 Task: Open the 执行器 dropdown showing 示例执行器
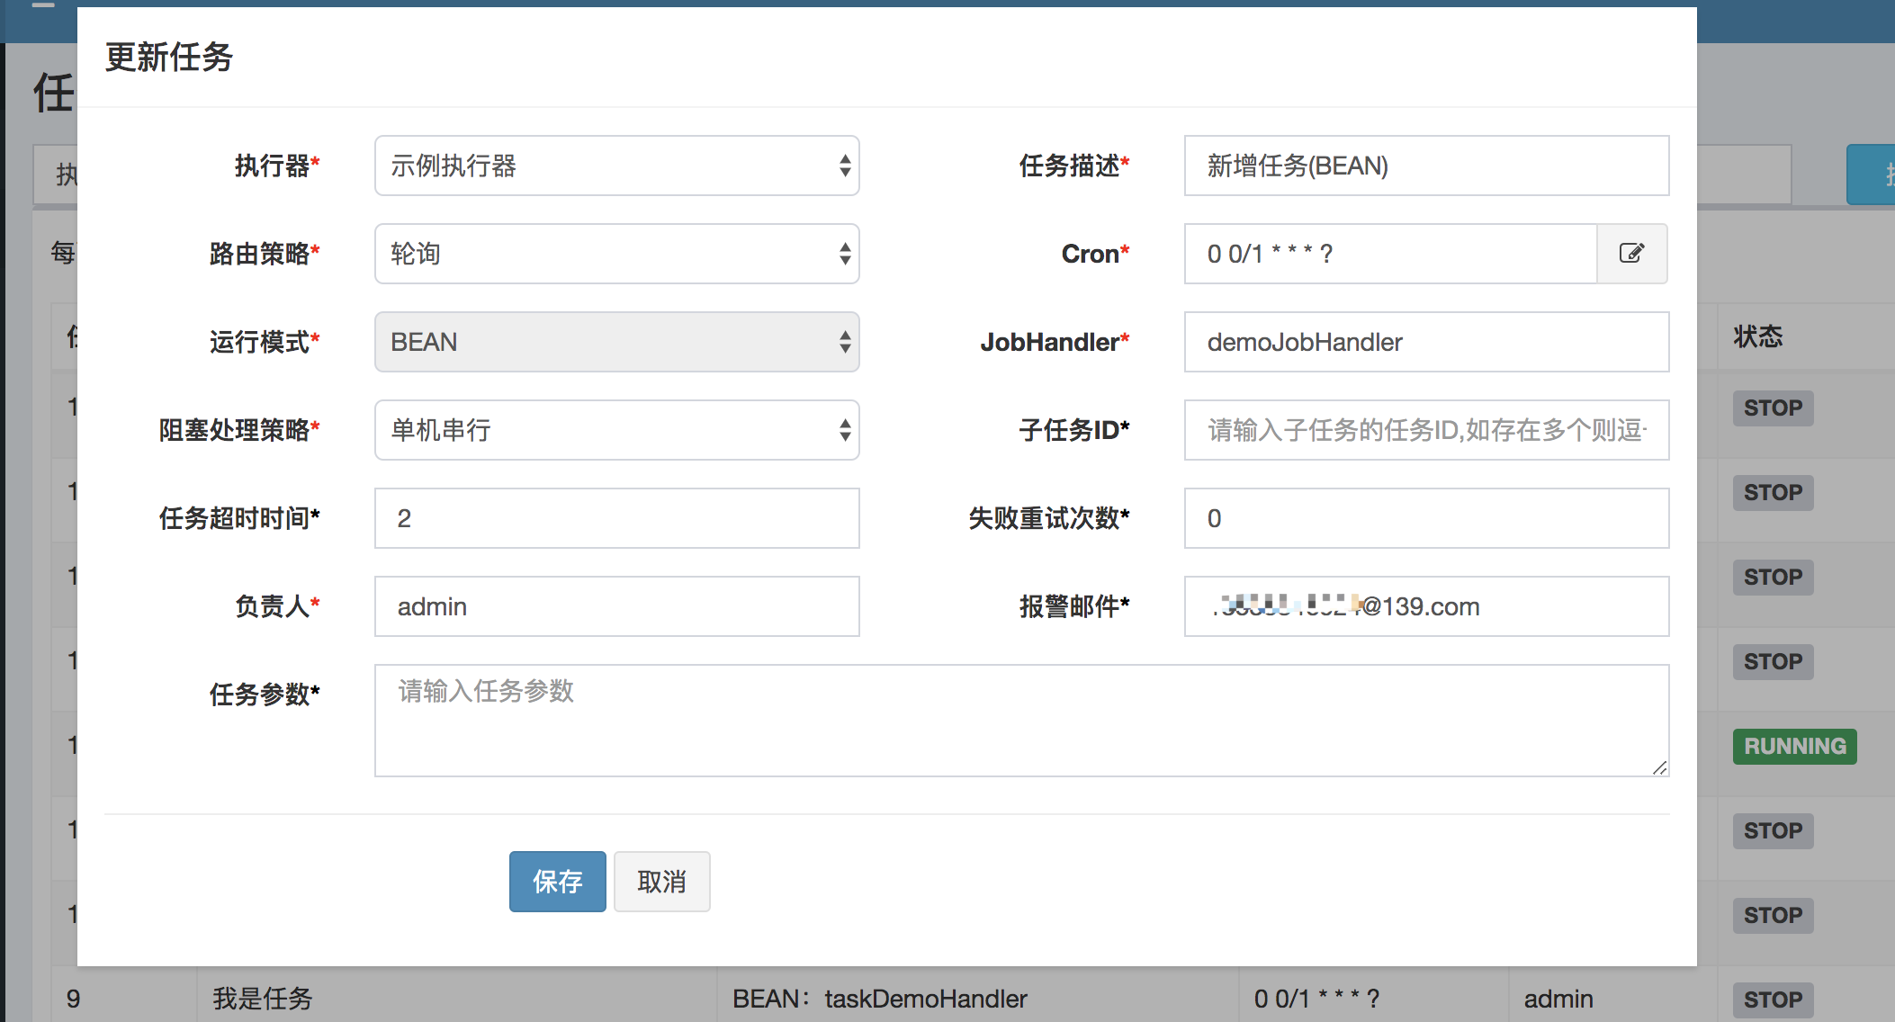(615, 166)
